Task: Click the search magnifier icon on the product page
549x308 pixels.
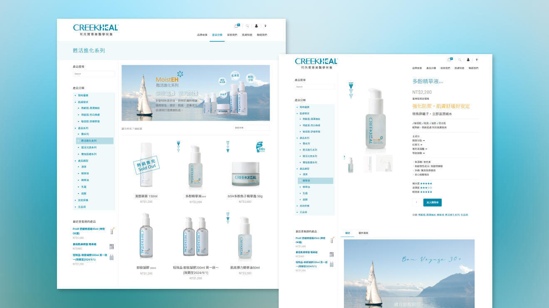Action: tap(460, 60)
